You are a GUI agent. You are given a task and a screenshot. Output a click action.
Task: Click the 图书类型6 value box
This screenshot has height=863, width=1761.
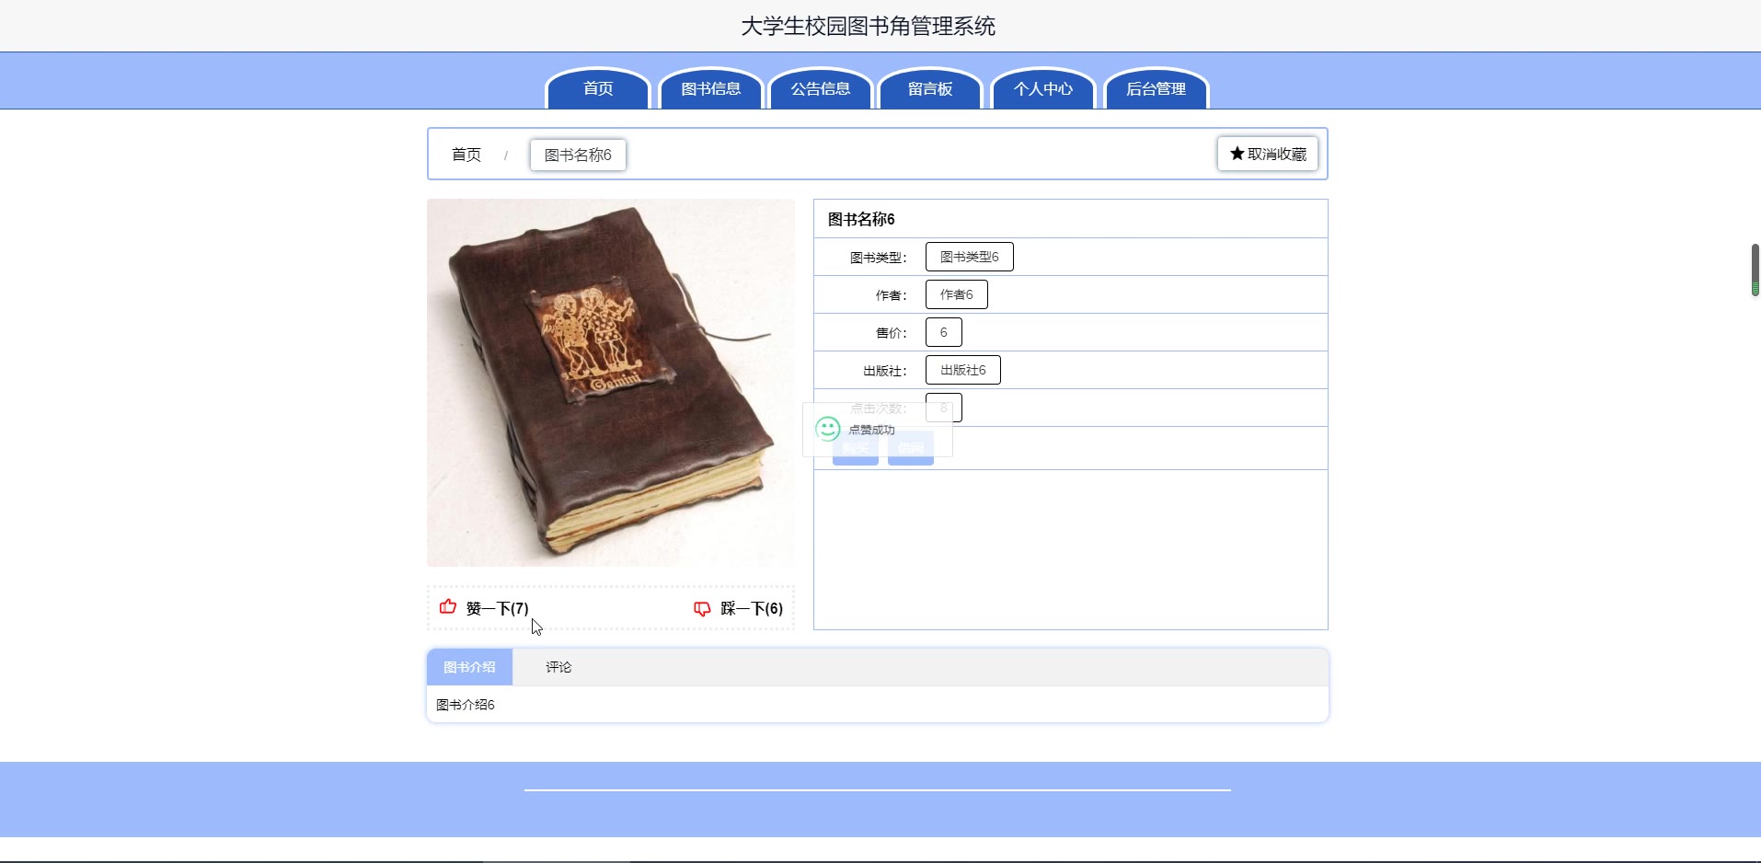point(970,257)
